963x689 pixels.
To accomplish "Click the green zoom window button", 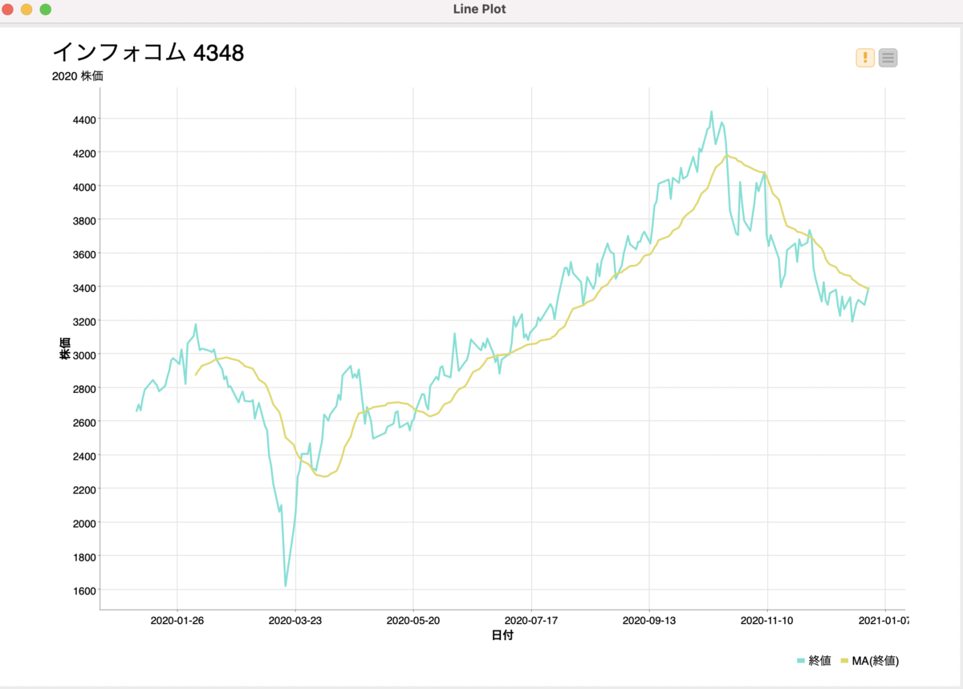I will [46, 10].
